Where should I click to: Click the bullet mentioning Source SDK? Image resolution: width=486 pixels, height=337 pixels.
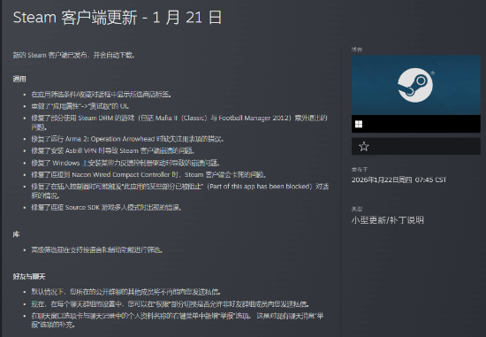pyautogui.click(x=106, y=207)
